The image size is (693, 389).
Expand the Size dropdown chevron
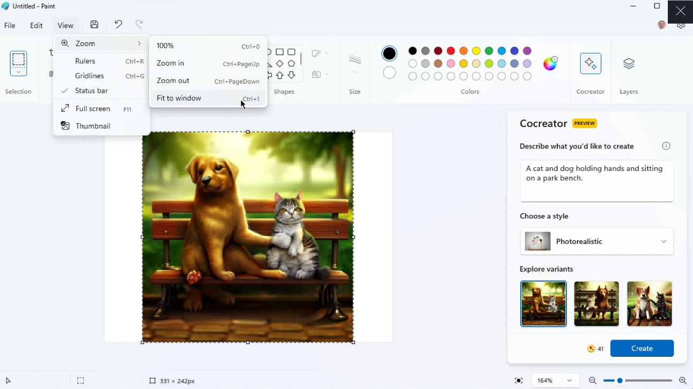tap(355, 72)
